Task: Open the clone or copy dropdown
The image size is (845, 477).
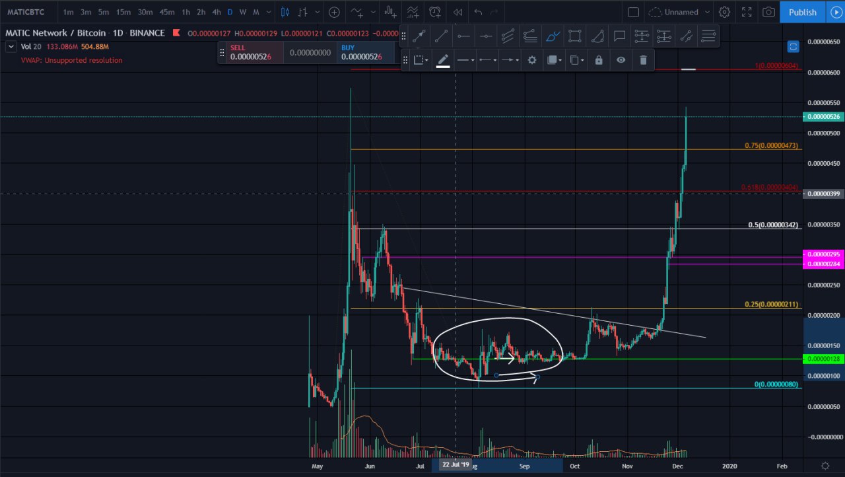Action: coord(577,60)
